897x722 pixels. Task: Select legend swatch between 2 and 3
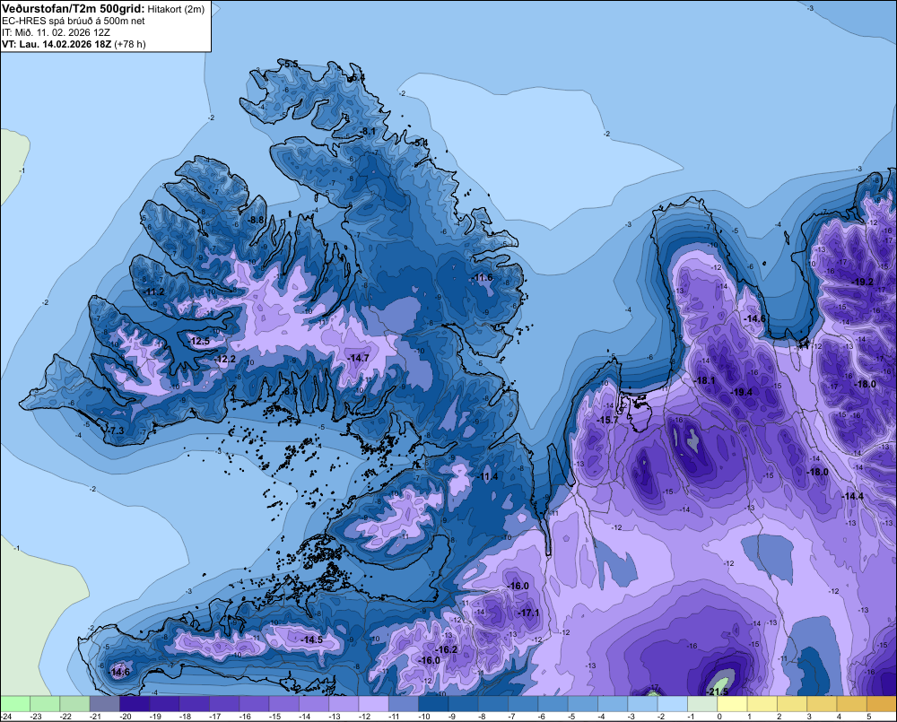(x=792, y=703)
